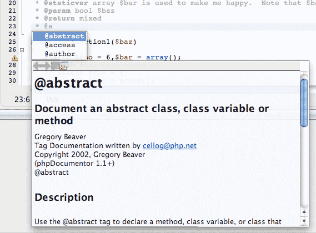Pick @author from the completion list

(59, 54)
